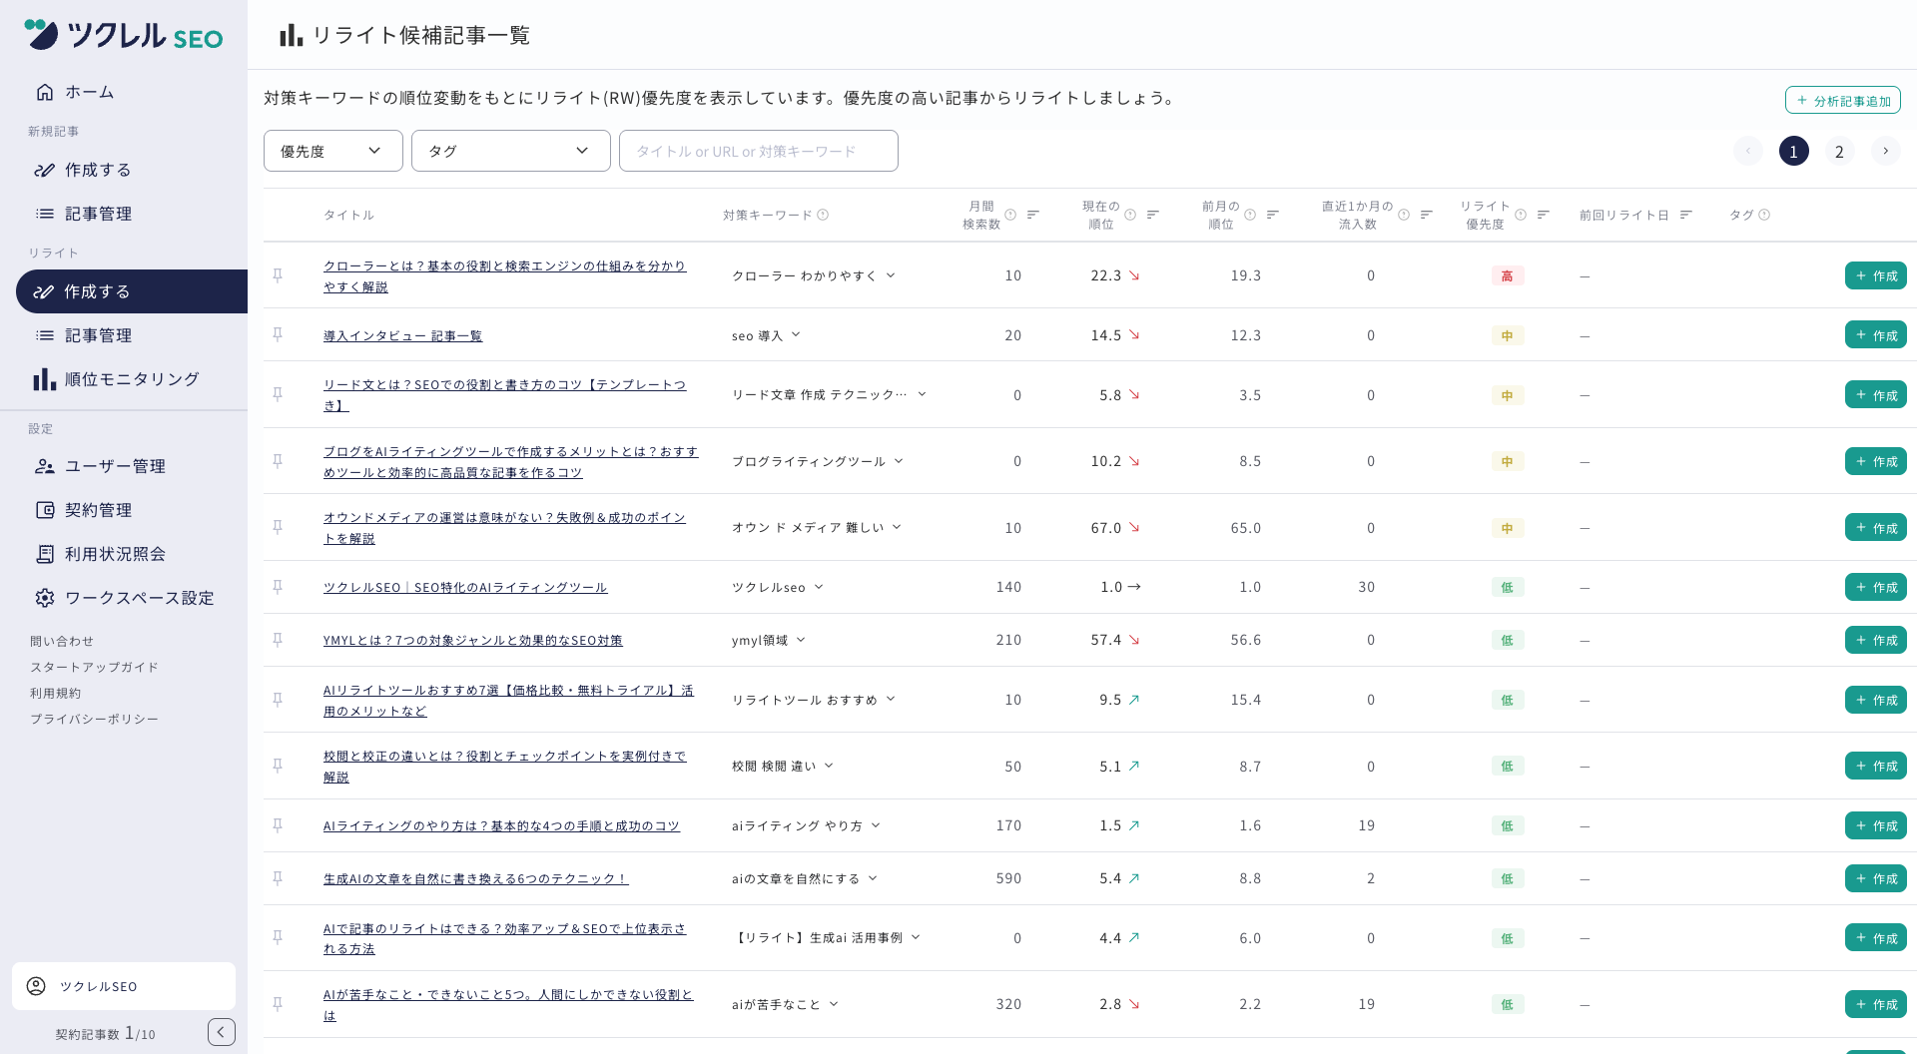1917x1054 pixels.
Task: Pin the 導入インタビュー 記事一覧 row
Action: (x=278, y=334)
